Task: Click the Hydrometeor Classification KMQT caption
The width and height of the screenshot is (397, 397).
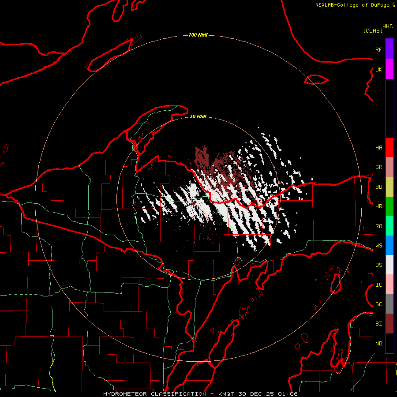Action: 200,394
